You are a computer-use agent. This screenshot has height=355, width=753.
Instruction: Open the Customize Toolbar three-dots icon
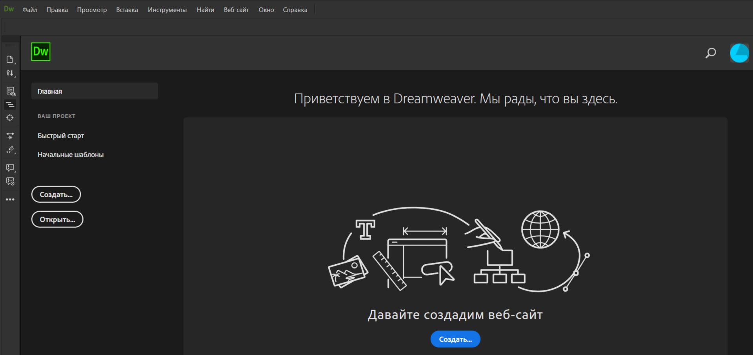[10, 200]
